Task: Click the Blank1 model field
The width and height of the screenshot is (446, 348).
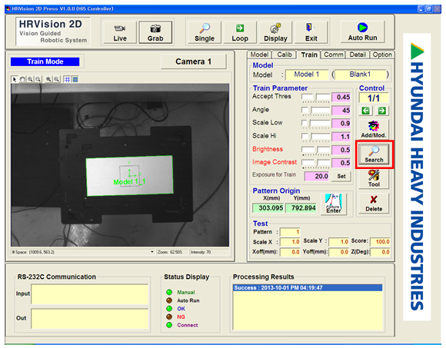Action: tap(360, 75)
